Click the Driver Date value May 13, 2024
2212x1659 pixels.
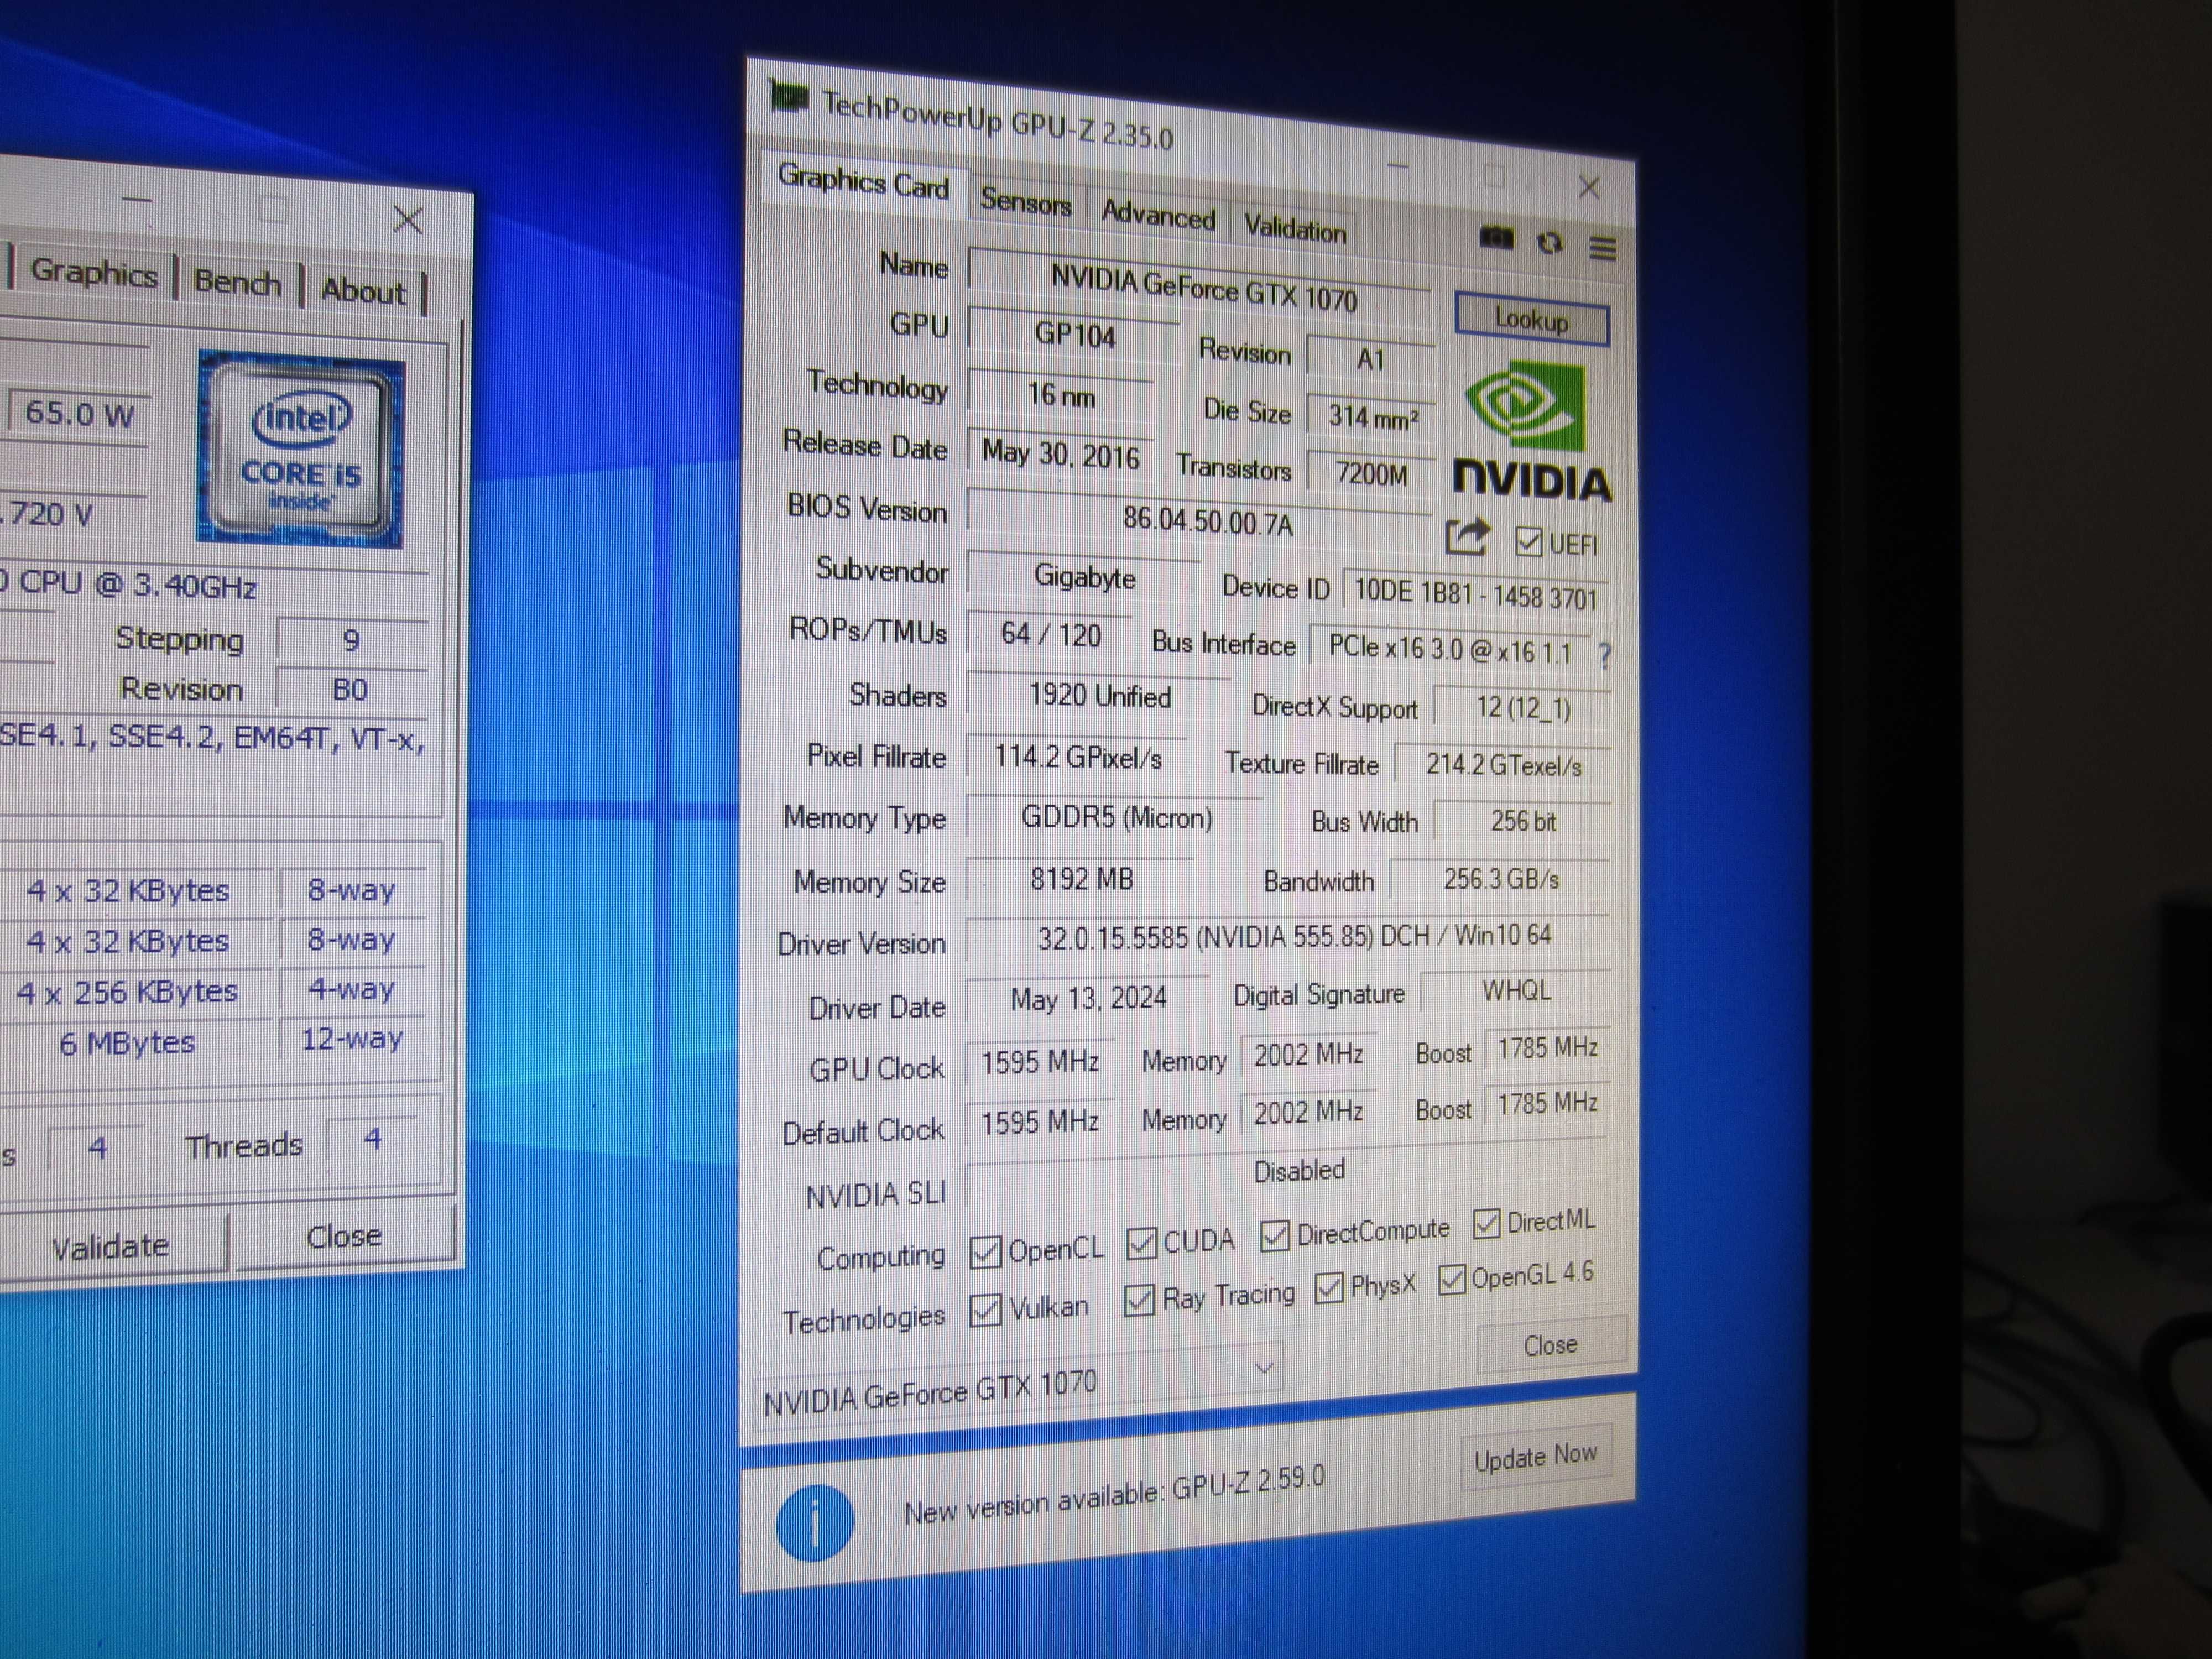tap(1088, 999)
